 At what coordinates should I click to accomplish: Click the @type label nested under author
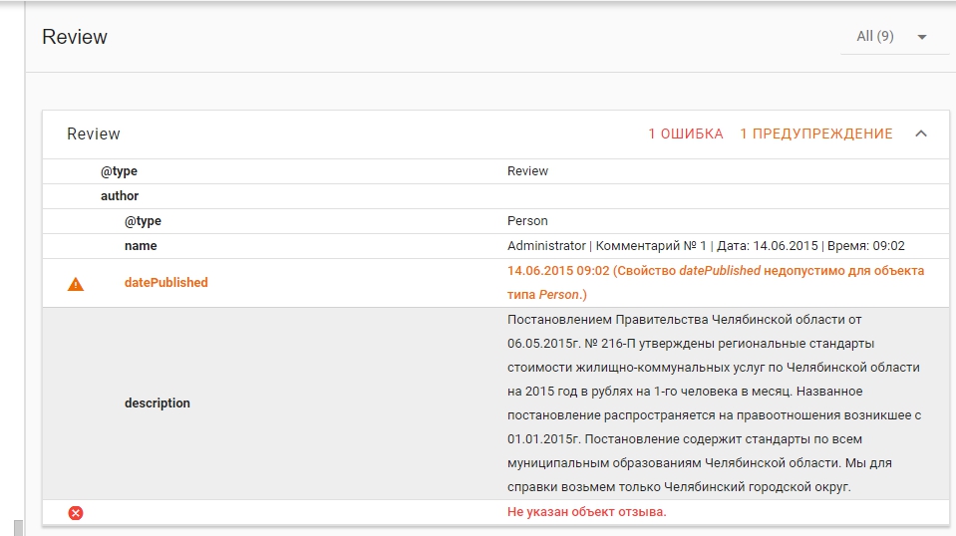tap(143, 221)
